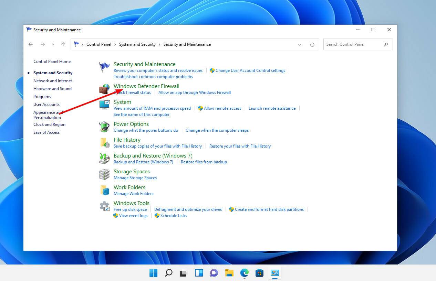The image size is (436, 281).
Task: Select Programs category in sidebar
Action: pos(42,97)
